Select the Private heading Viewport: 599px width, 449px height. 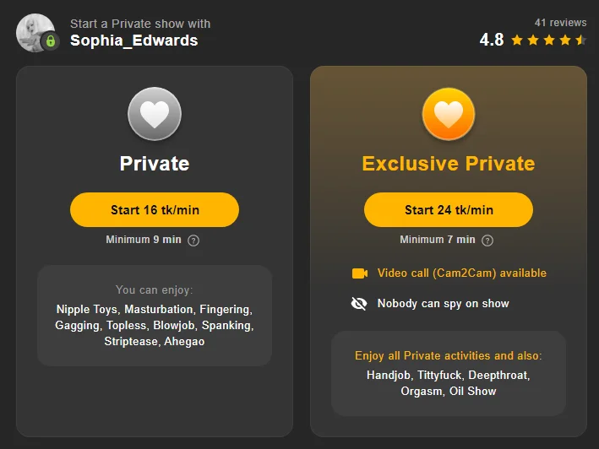[155, 164]
